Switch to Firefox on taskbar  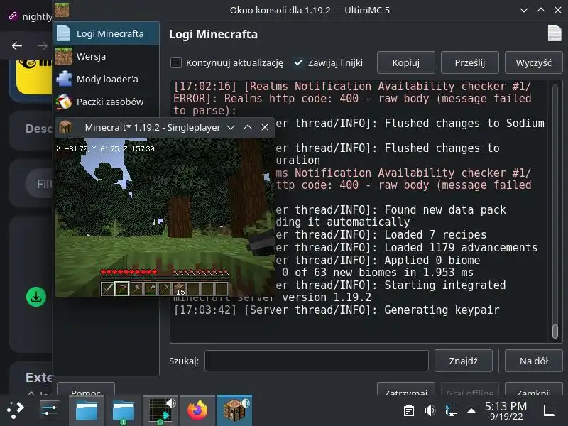click(x=197, y=410)
